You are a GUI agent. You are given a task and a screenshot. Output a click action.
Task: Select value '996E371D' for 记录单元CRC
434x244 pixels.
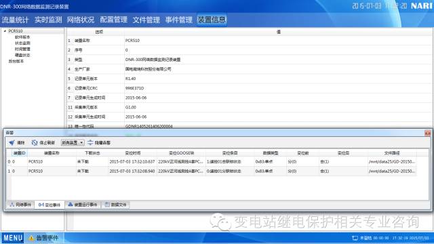click(x=134, y=88)
